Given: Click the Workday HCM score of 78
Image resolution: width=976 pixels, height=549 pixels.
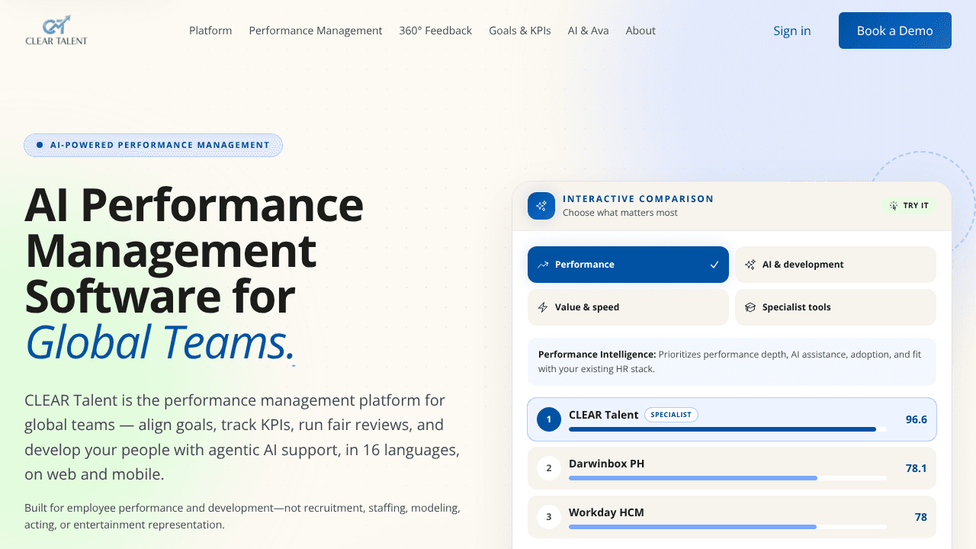Looking at the screenshot, I should pyautogui.click(x=921, y=517).
